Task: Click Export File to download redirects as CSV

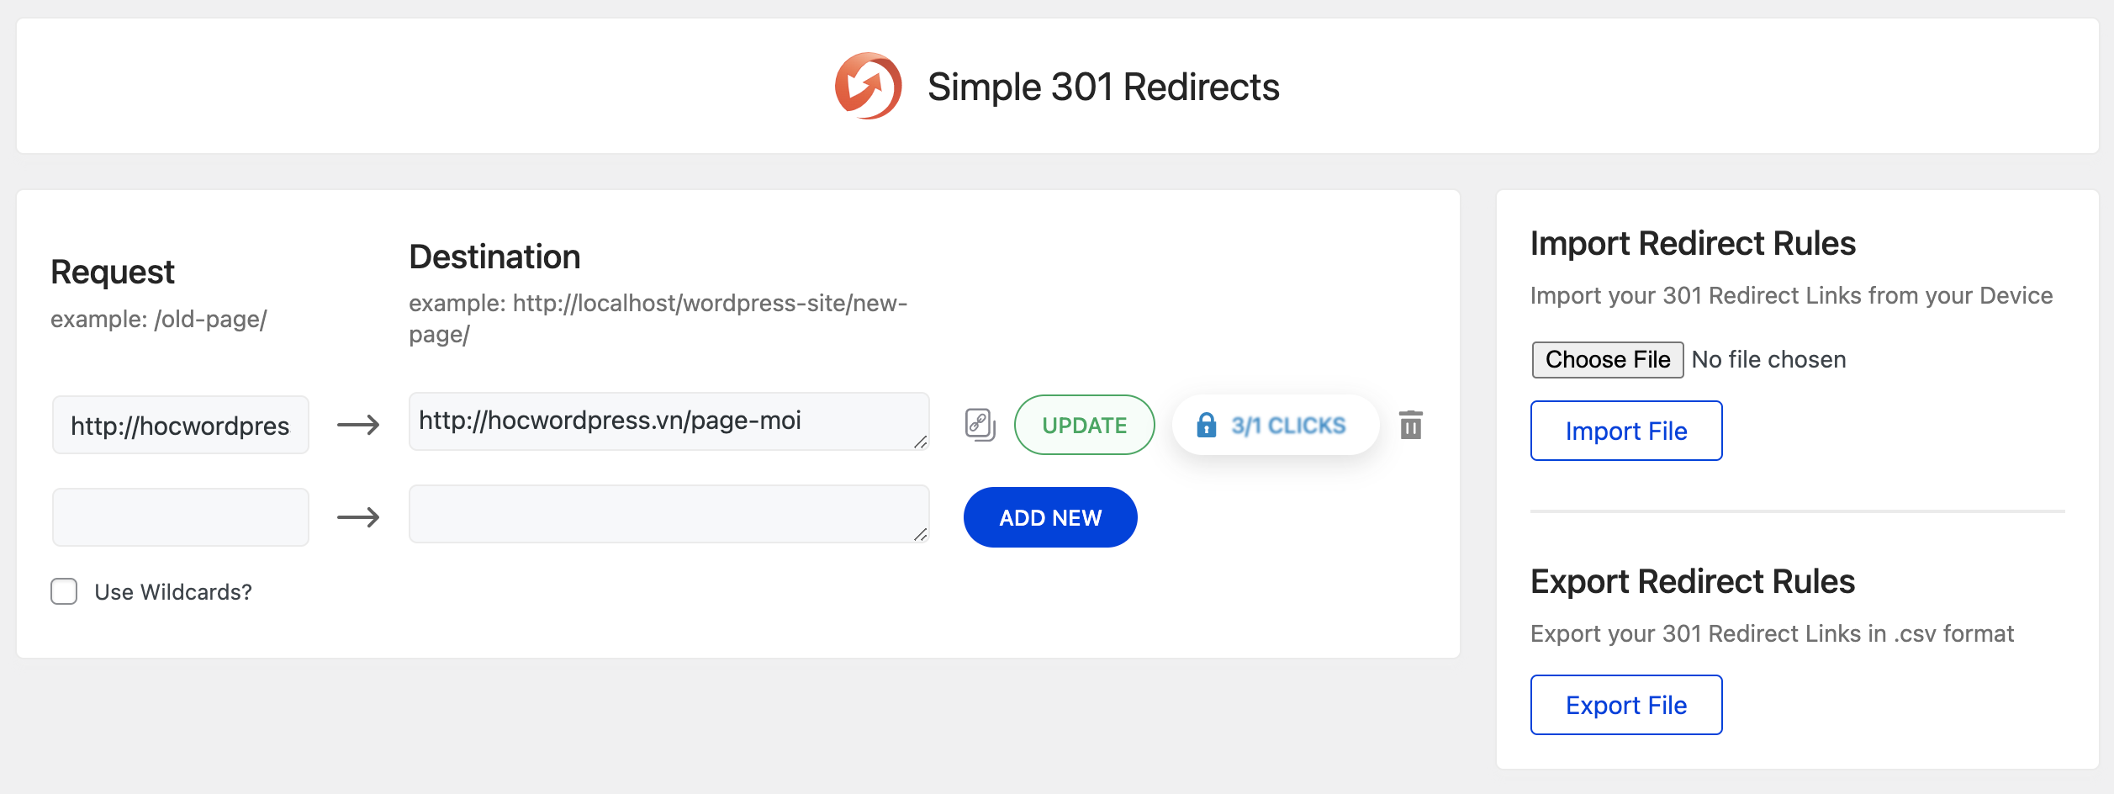Action: (1625, 704)
